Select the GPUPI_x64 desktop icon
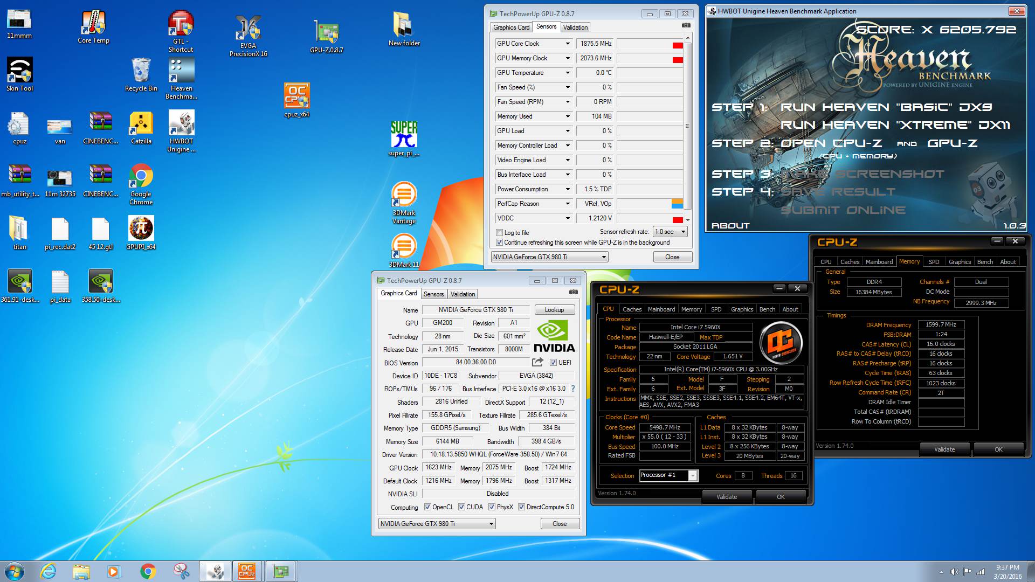 pos(141,233)
